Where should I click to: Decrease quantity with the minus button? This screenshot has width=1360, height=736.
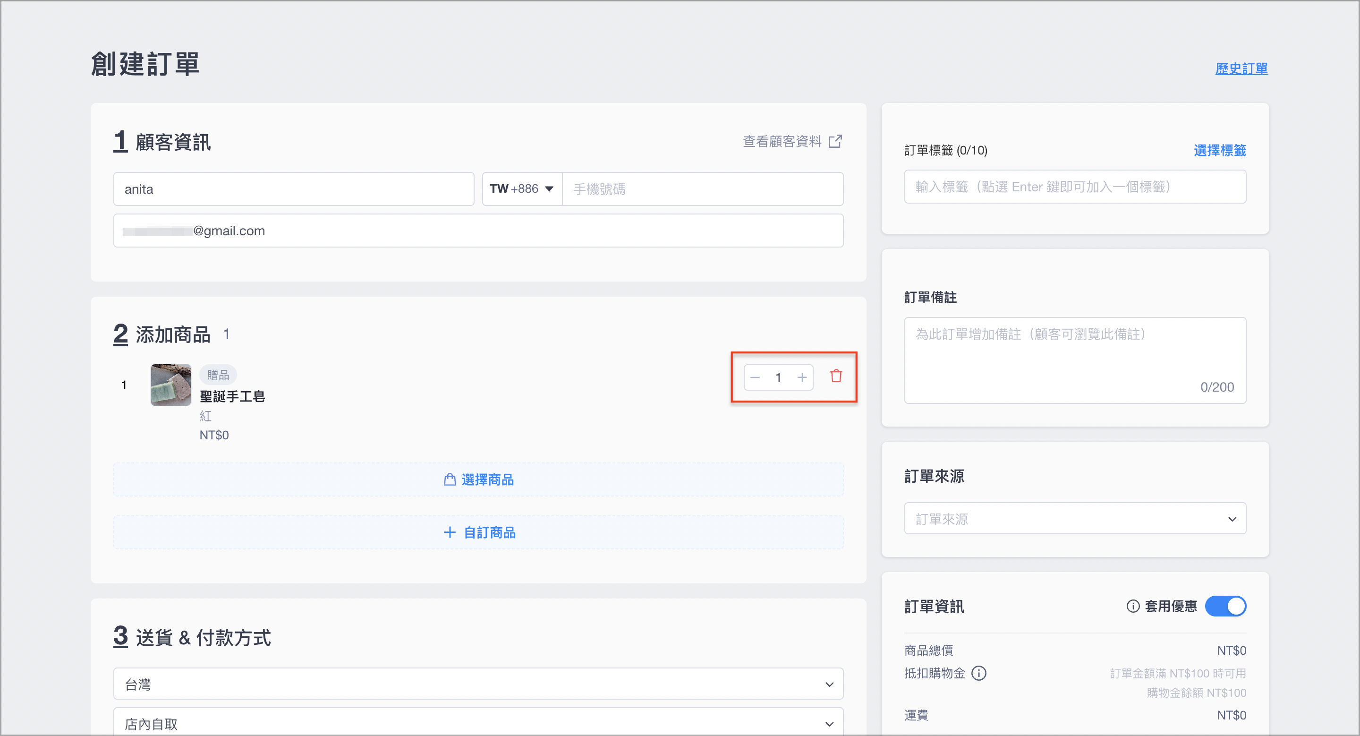click(755, 377)
